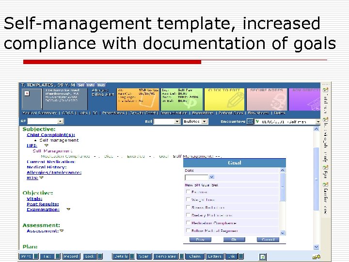Click the Info button beside patient name
Image resolution: width=349 pixels, height=262 pixels.
coord(90,85)
